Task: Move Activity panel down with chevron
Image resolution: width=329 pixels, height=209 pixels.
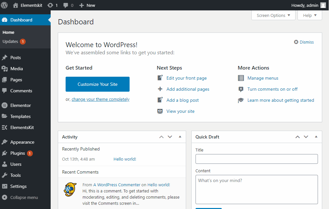Action: [170, 137]
